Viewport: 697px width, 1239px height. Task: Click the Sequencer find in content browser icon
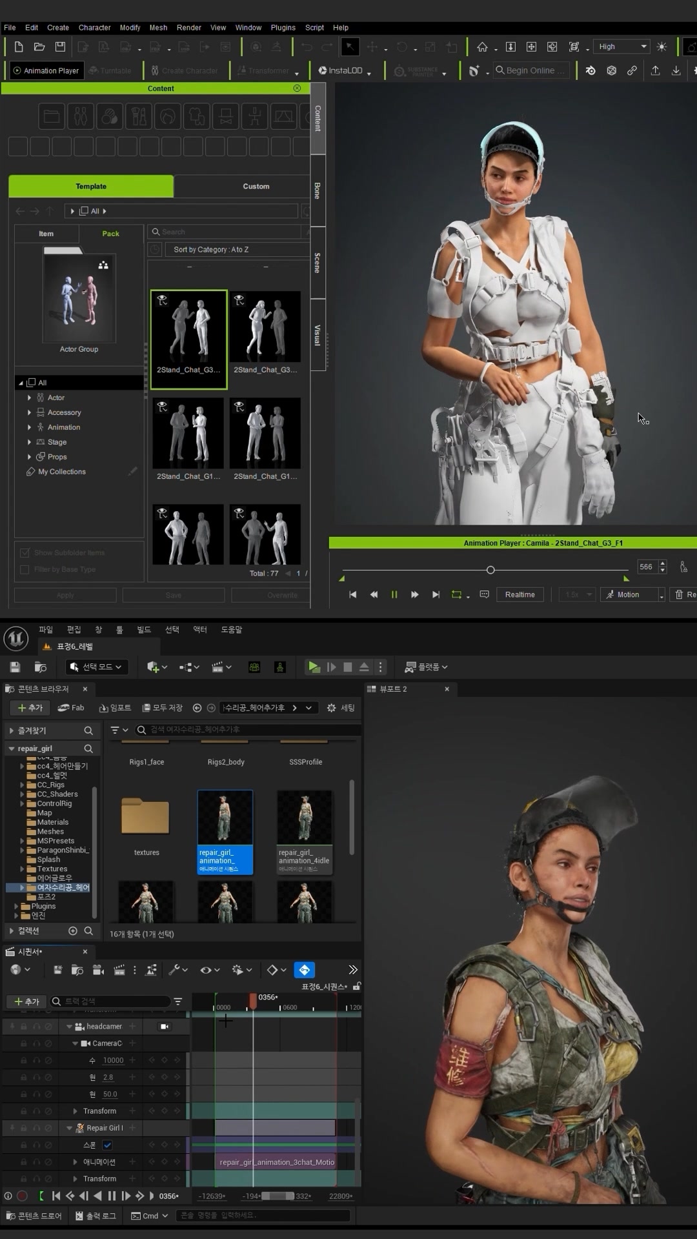tap(77, 969)
